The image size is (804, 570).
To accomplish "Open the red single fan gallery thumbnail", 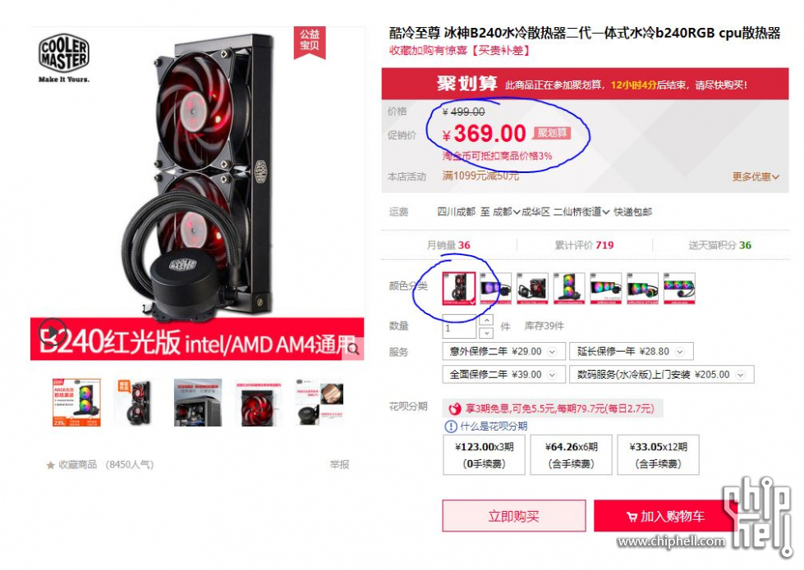I will 258,403.
